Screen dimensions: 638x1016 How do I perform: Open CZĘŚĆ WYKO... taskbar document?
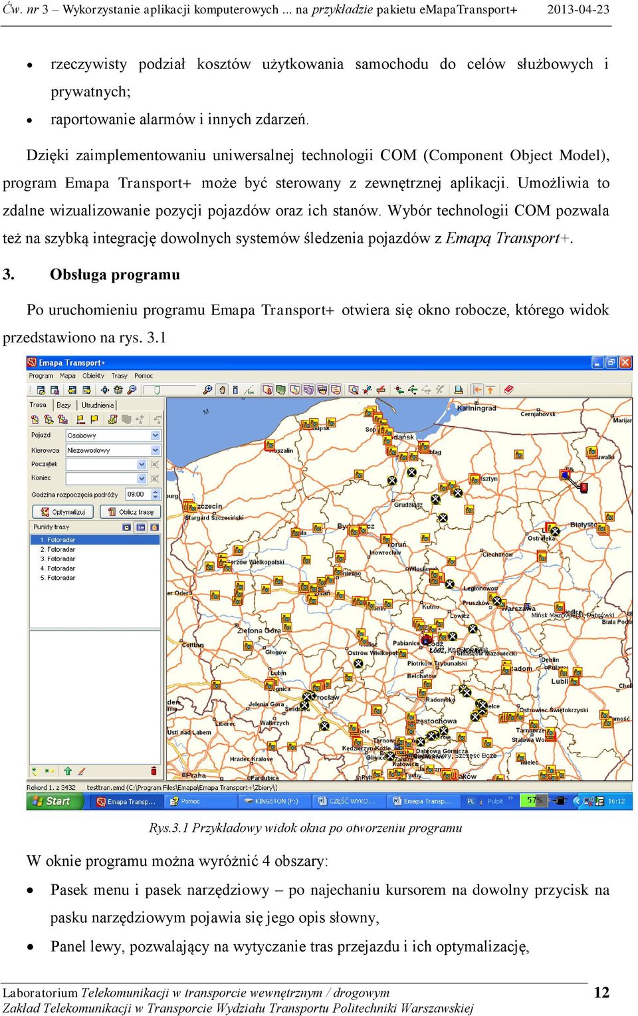[x=349, y=801]
